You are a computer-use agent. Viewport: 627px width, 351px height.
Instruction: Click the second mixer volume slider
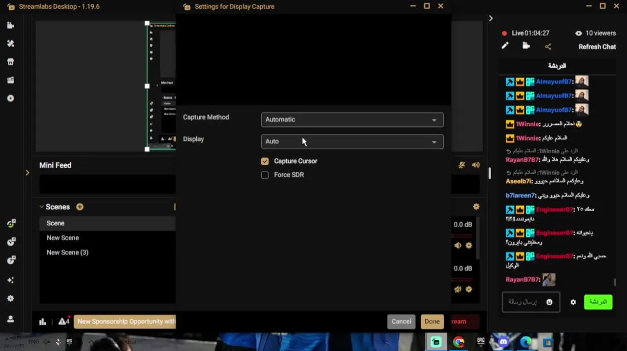tap(462, 279)
